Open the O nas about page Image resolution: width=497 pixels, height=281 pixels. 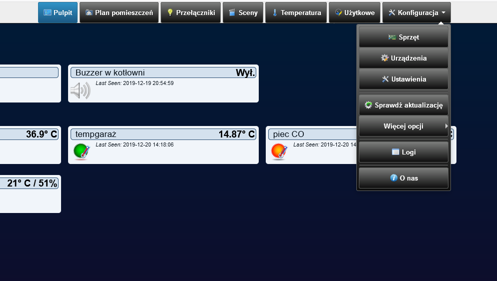coord(403,177)
